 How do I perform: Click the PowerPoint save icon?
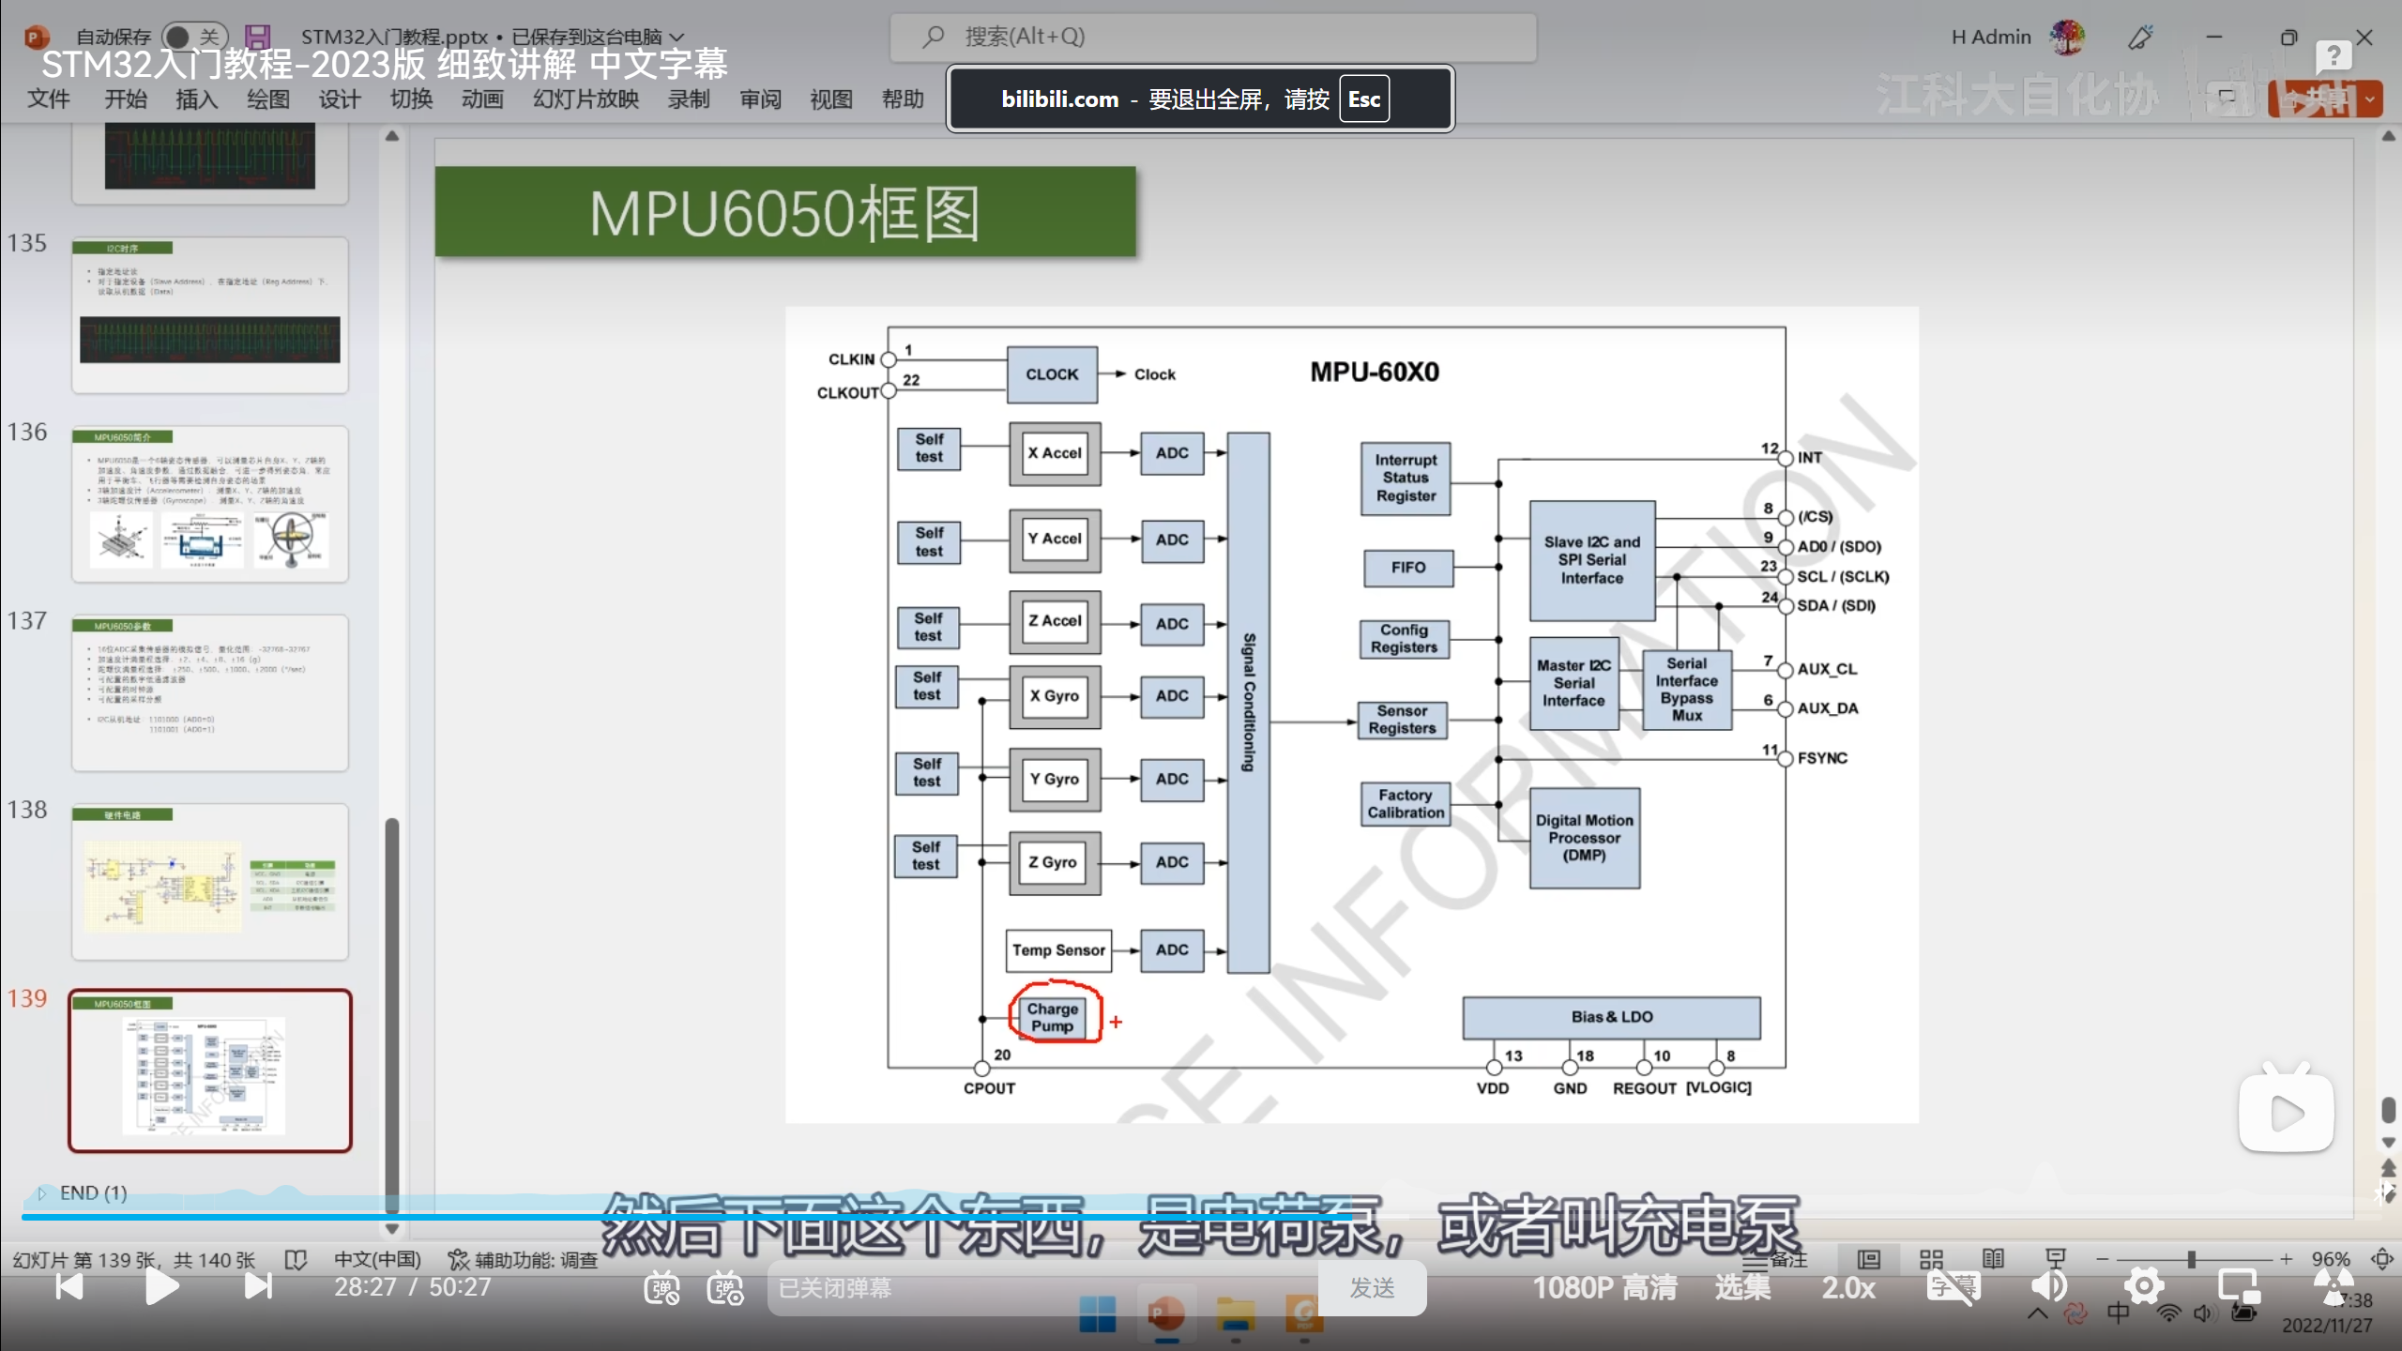[x=257, y=37]
